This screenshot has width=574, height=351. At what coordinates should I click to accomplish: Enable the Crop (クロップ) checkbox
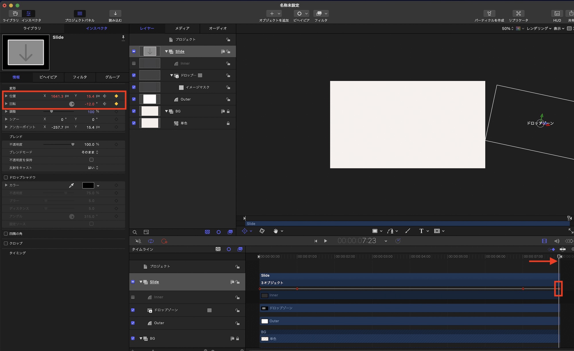tap(6, 243)
